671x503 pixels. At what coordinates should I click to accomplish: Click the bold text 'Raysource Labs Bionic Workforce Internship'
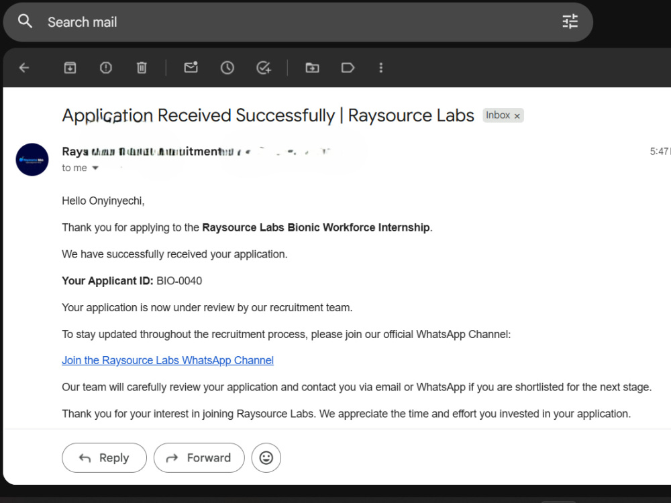[316, 227]
